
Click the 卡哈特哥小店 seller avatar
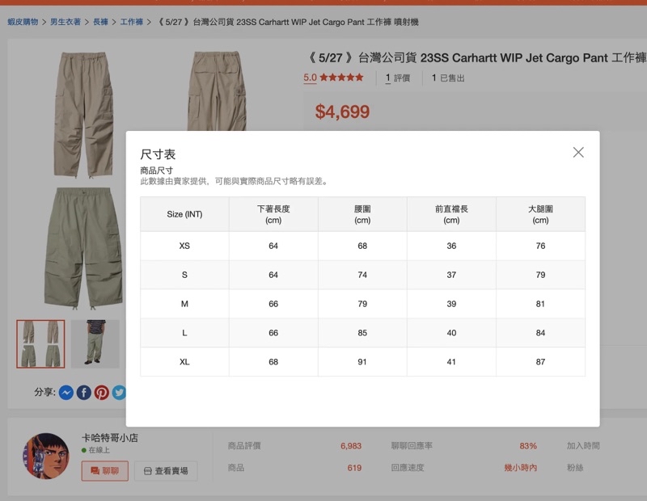point(46,456)
